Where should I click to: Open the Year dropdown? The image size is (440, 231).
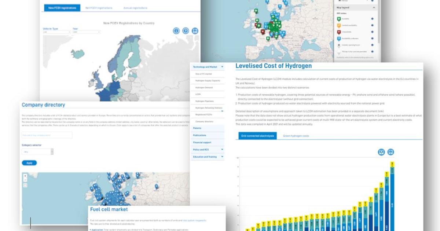pos(86,32)
